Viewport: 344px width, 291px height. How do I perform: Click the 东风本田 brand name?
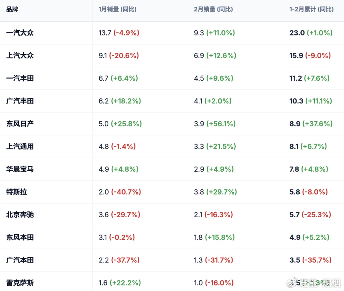tap(20, 237)
